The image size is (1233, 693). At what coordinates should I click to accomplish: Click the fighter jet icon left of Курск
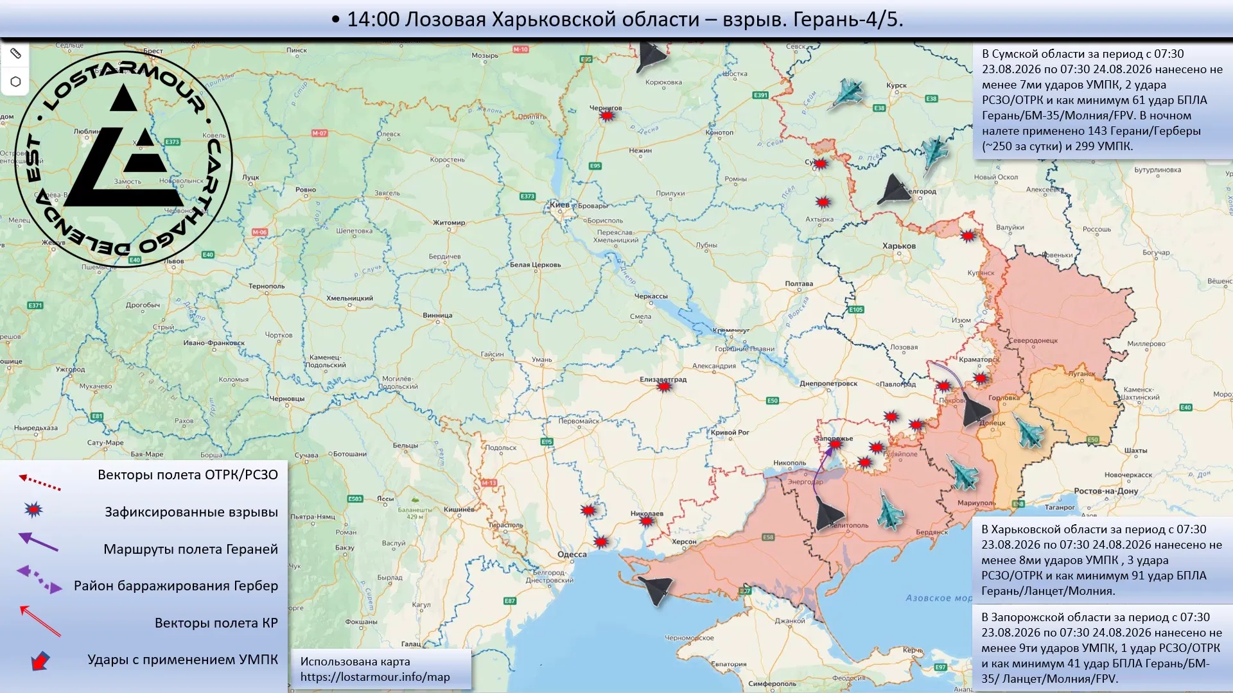click(848, 94)
